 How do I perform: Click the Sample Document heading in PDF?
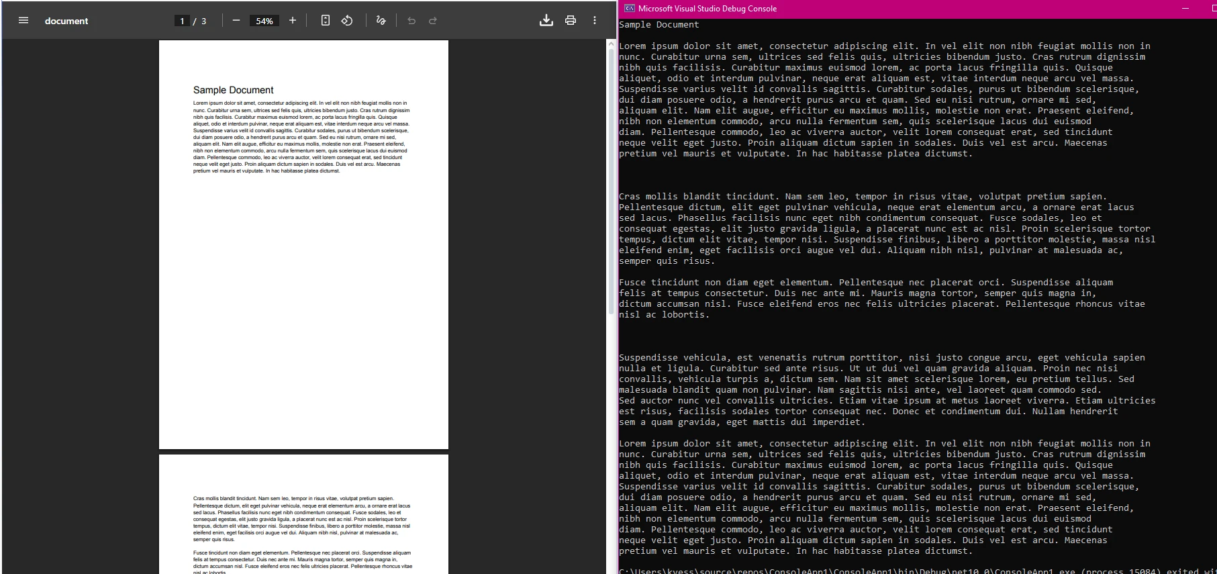[x=233, y=90]
